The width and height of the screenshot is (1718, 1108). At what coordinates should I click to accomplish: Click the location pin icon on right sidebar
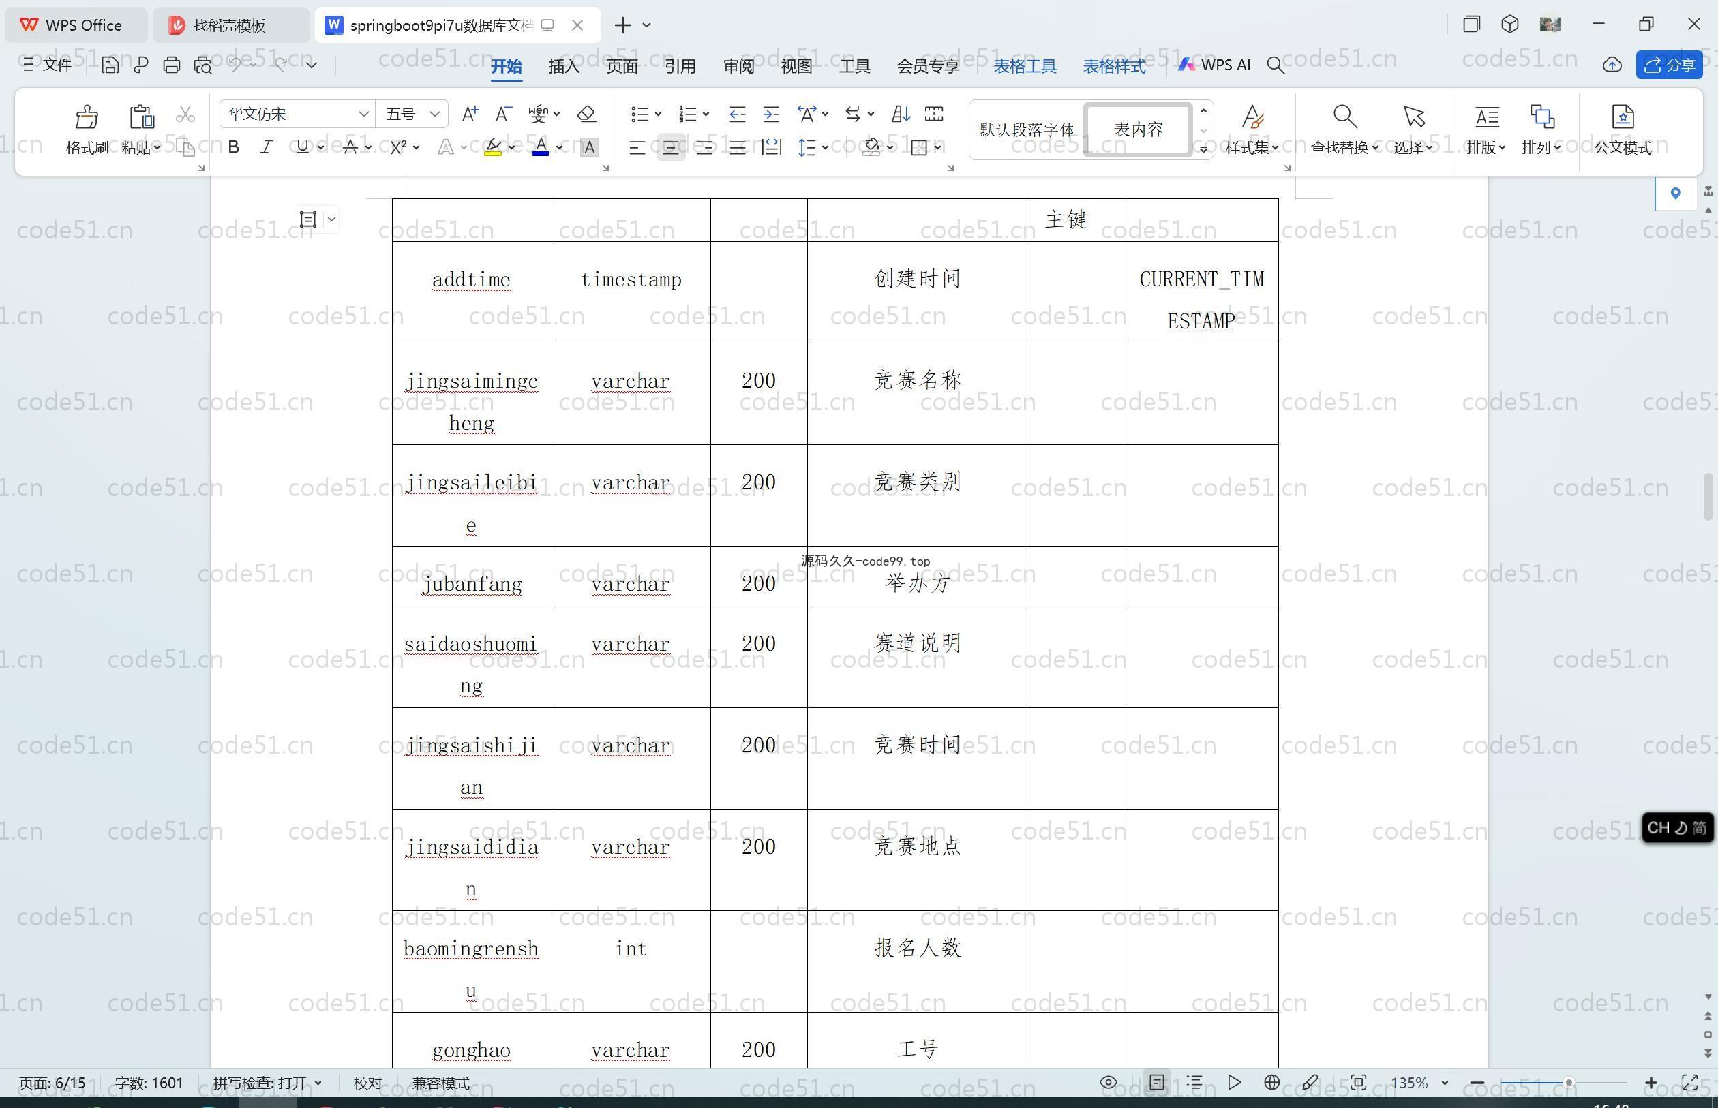click(x=1676, y=193)
